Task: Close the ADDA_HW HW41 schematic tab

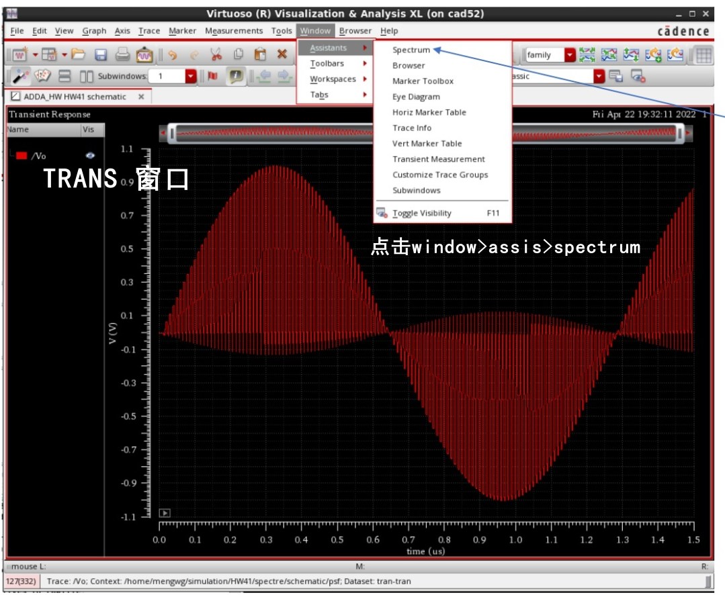Action: (141, 97)
